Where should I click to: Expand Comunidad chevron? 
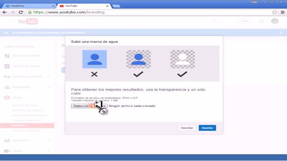pos(48,87)
